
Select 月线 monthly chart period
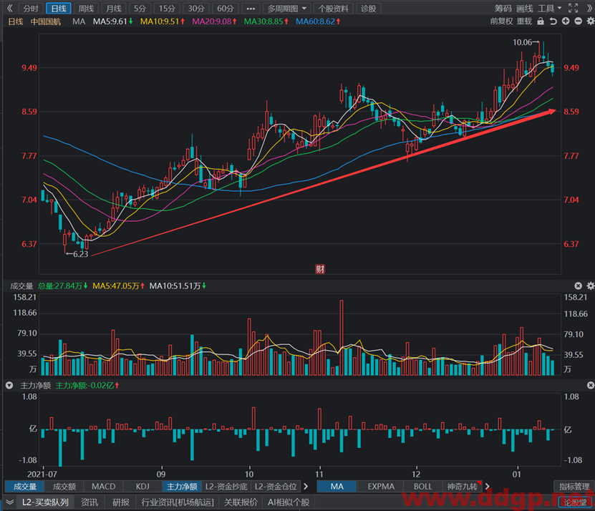[114, 9]
